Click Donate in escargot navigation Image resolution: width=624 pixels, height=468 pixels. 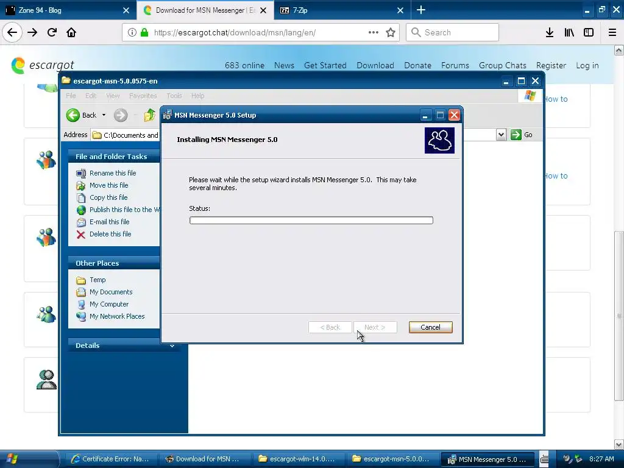click(417, 65)
